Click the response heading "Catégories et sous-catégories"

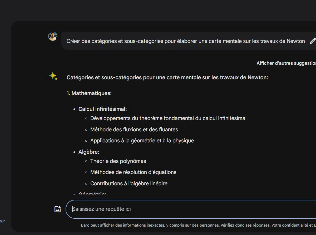[167, 77]
